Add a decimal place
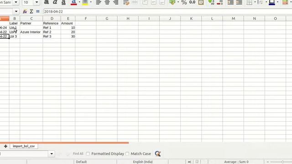Viewport: 292px width, 164px height. click(211, 2)
